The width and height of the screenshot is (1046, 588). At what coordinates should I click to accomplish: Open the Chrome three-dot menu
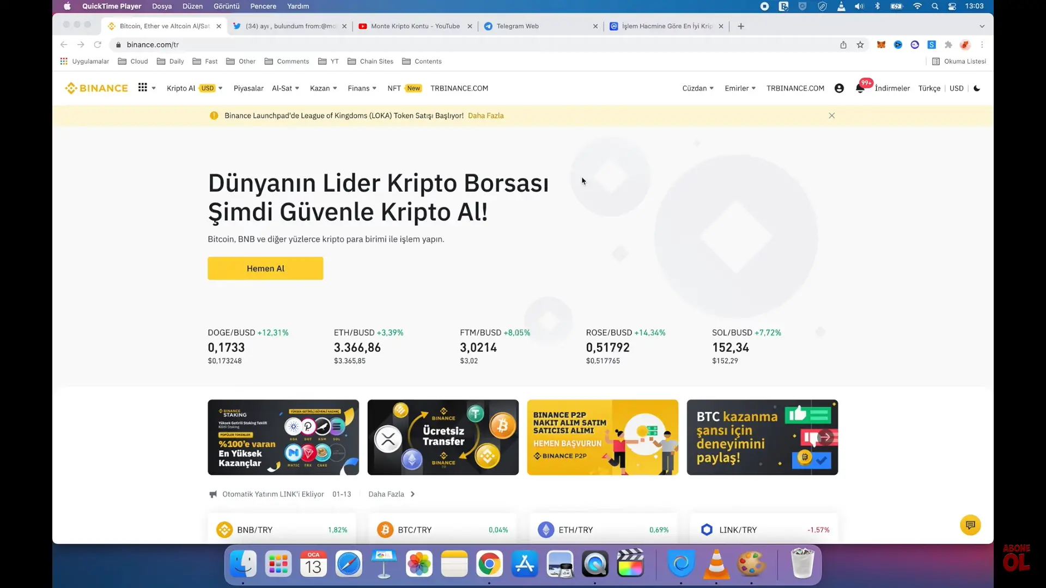[982, 45]
